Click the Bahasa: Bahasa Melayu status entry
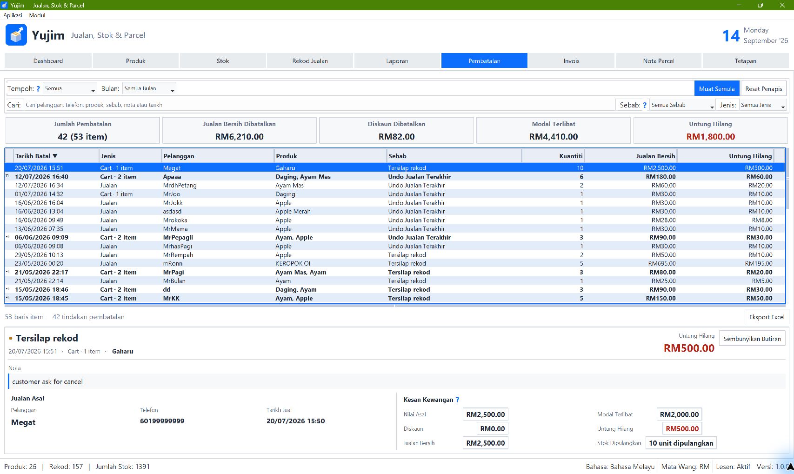The height and width of the screenshot is (474, 794). 620,467
